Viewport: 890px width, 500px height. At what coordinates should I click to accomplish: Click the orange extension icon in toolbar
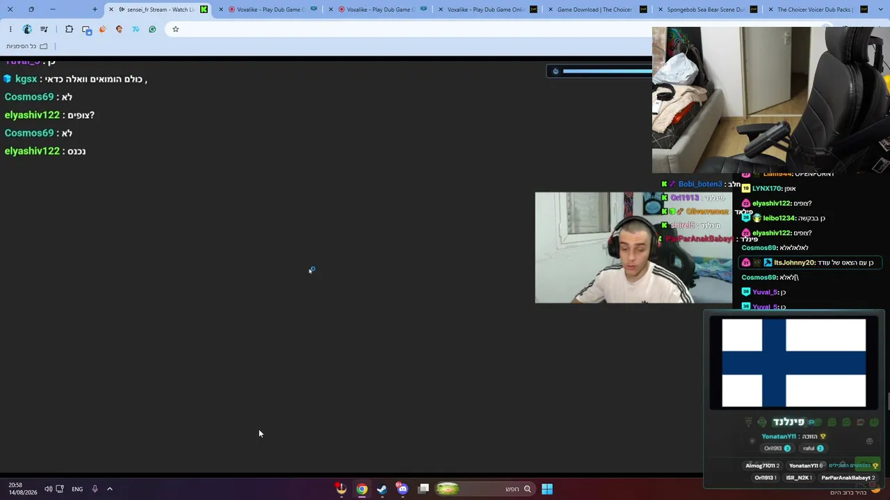click(103, 29)
